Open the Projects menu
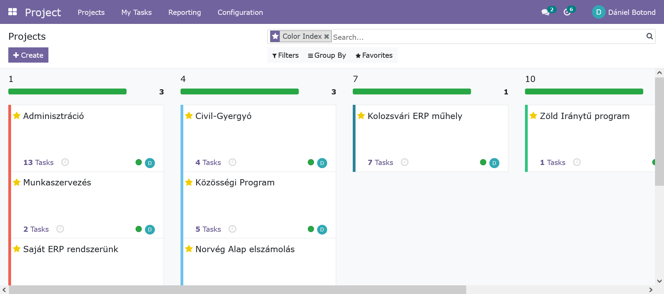The height and width of the screenshot is (294, 664). tap(91, 12)
